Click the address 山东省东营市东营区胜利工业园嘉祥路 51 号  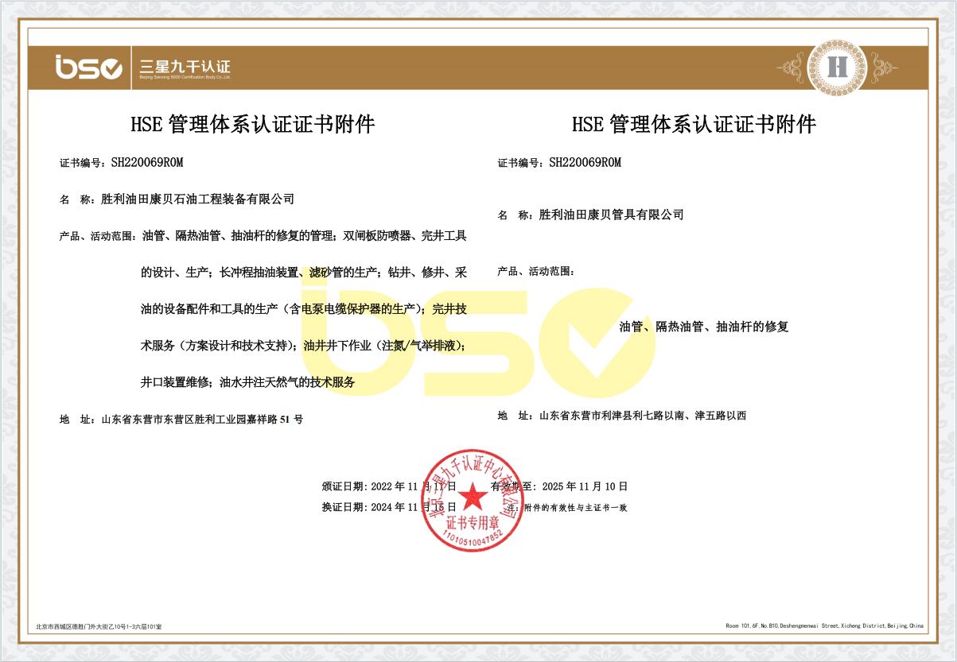(202, 418)
